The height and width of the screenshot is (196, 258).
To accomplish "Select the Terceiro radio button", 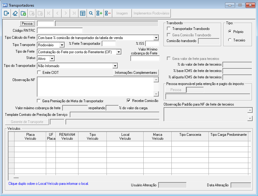I will tap(229, 40).
